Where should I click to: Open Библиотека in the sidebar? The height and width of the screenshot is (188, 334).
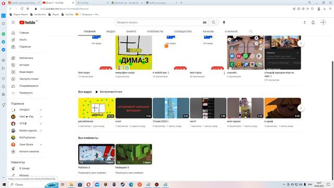click(x=26, y=58)
